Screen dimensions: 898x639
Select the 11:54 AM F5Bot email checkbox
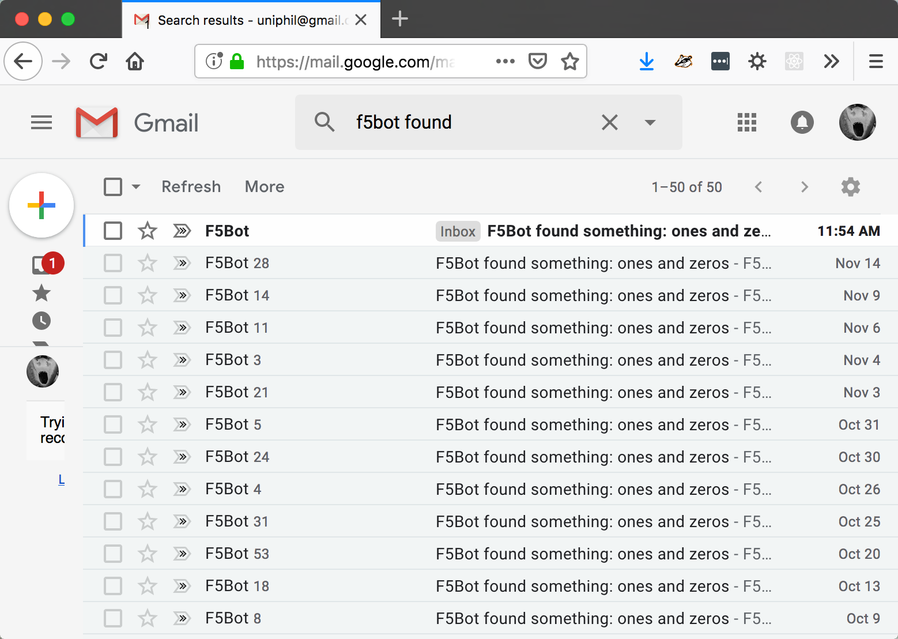click(x=113, y=231)
